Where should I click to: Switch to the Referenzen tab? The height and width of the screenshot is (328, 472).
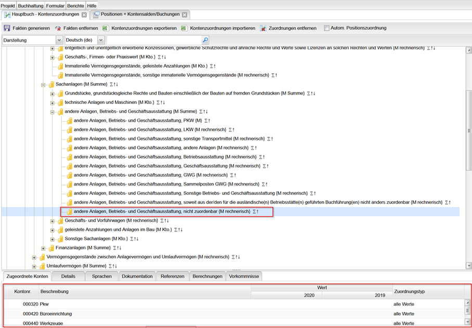coord(172,277)
